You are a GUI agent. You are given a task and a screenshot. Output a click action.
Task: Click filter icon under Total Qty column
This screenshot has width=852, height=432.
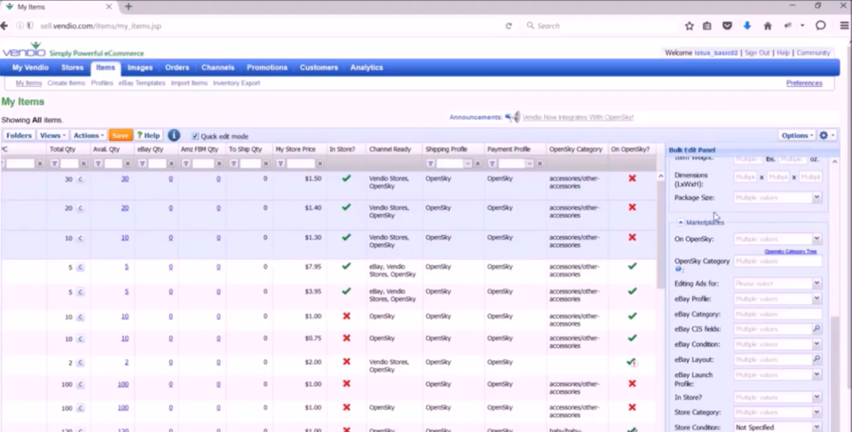click(x=54, y=164)
